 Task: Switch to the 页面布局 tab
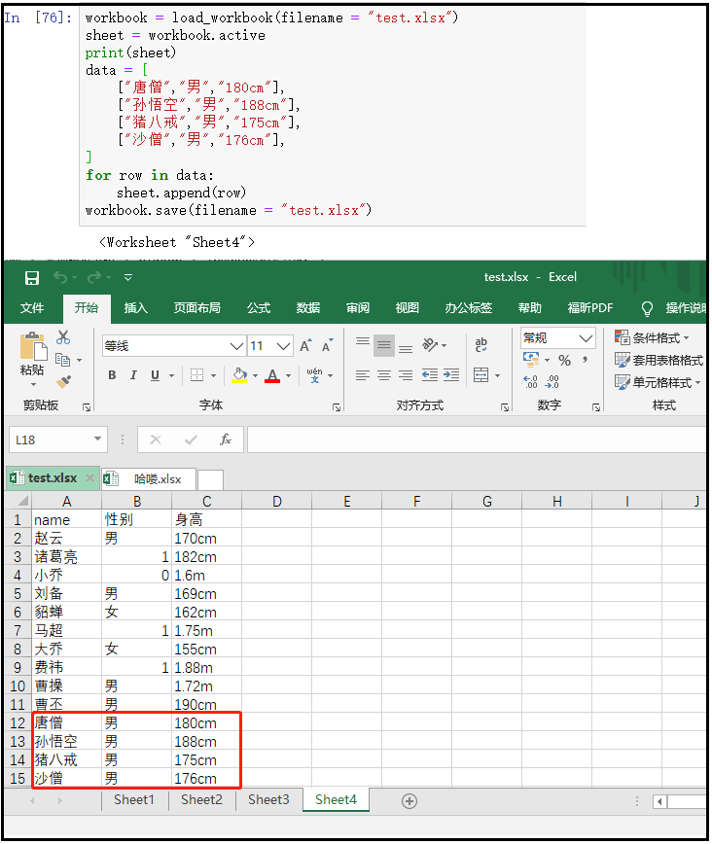pyautogui.click(x=197, y=308)
